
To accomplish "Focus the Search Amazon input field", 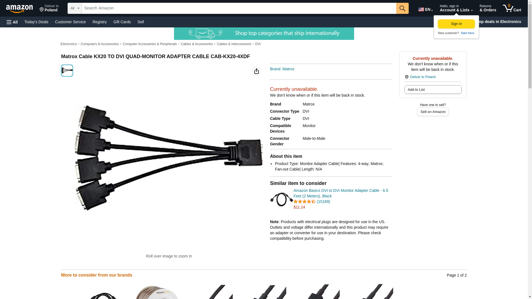I will [239, 8].
